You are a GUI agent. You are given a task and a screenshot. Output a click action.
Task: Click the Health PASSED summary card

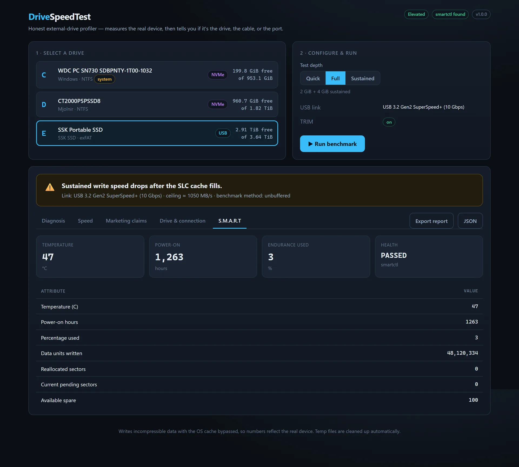click(x=429, y=256)
